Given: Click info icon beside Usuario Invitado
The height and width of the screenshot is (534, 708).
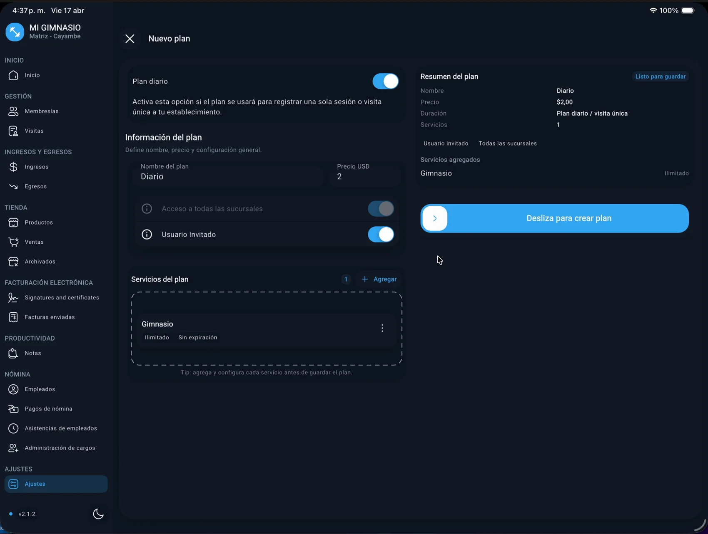Looking at the screenshot, I should [x=147, y=235].
